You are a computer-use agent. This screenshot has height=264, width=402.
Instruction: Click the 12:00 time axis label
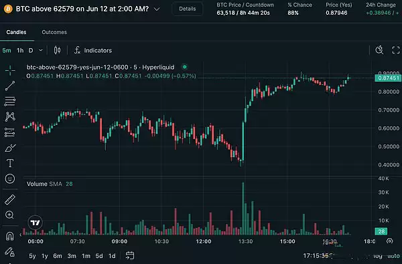(x=204, y=241)
